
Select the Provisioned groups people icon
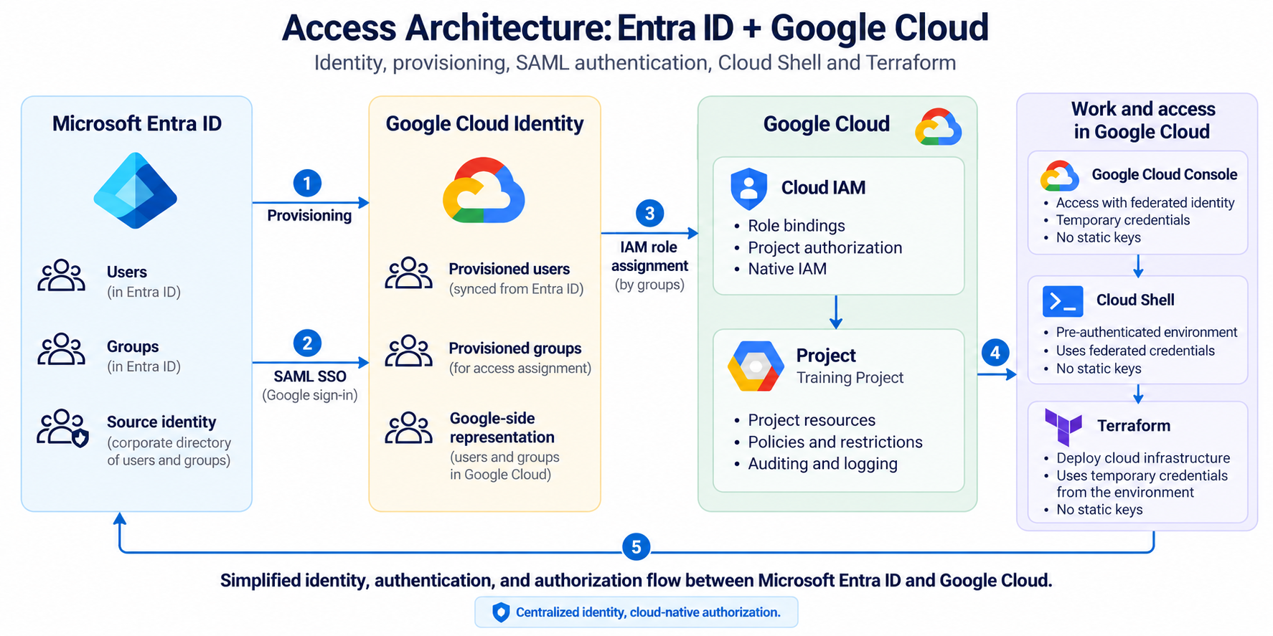pos(409,351)
